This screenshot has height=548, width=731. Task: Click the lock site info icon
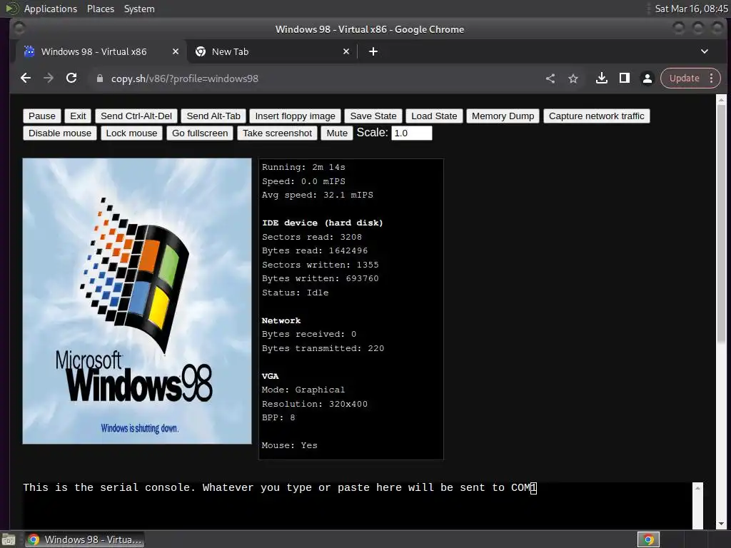point(99,78)
